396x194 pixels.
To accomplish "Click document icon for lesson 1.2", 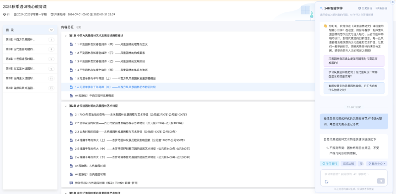I will 71,53.
